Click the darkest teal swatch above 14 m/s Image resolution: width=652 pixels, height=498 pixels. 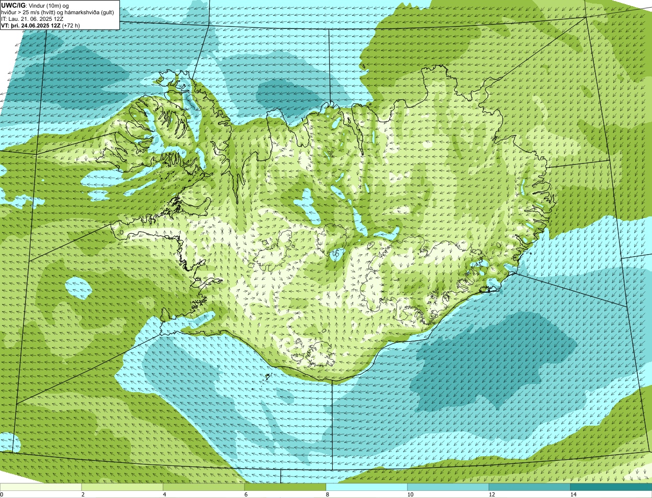611,487
